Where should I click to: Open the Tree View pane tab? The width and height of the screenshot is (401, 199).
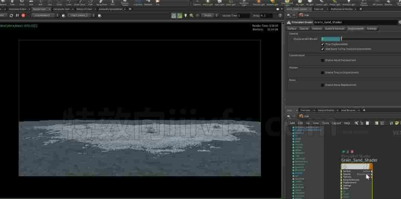(305, 110)
